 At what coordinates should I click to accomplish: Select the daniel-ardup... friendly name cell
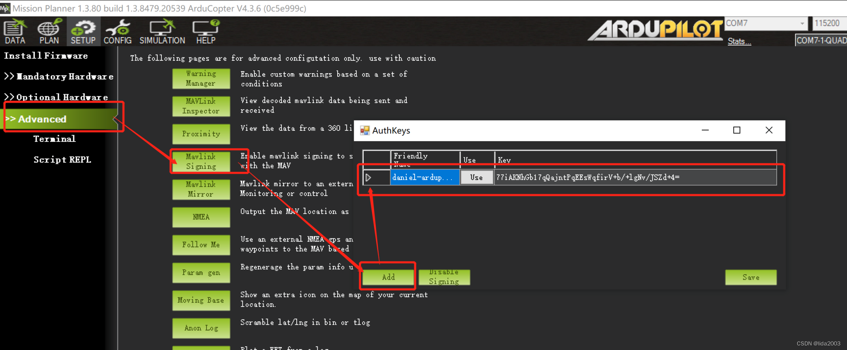[425, 177]
